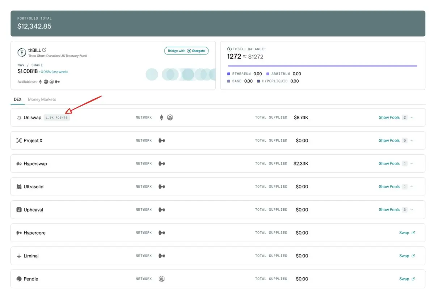
Task: Show Pools for Upheaval
Action: [x=389, y=210]
